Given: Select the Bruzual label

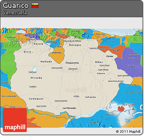Looking at the screenshot, I should coord(111,41).
